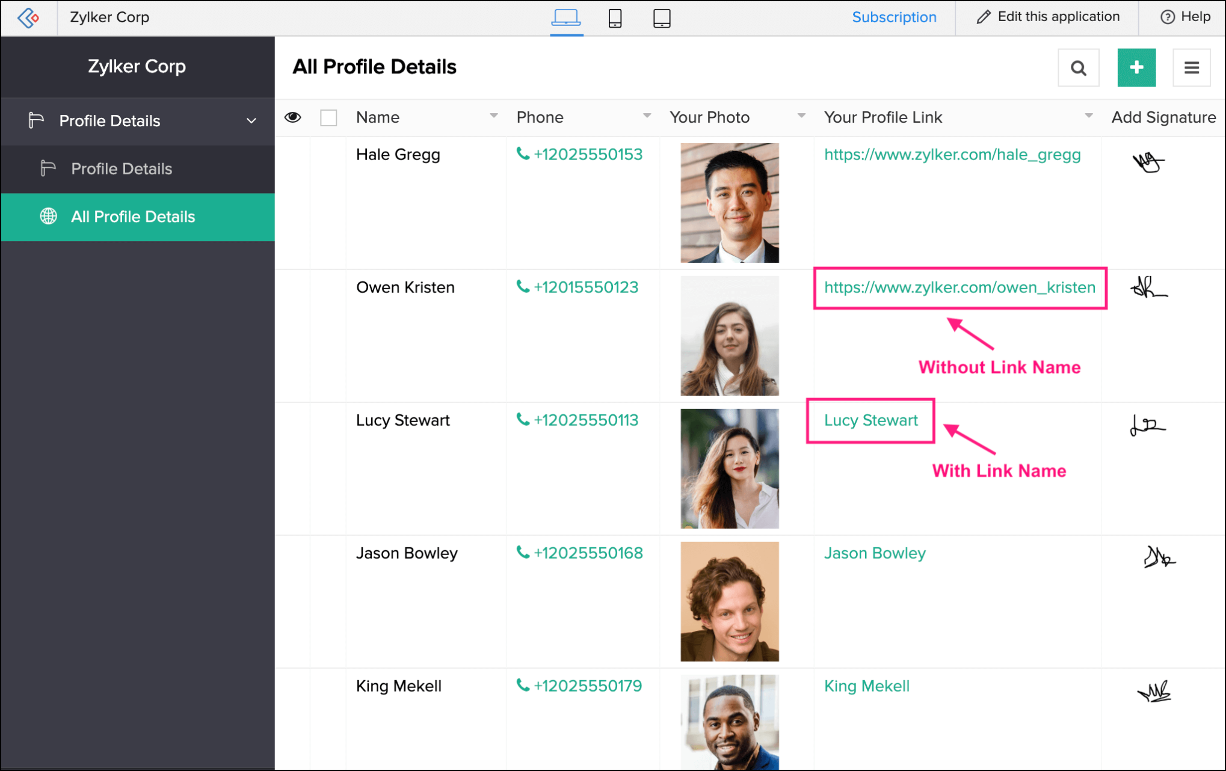The image size is (1226, 771).
Task: Click the Subscription link
Action: click(894, 17)
